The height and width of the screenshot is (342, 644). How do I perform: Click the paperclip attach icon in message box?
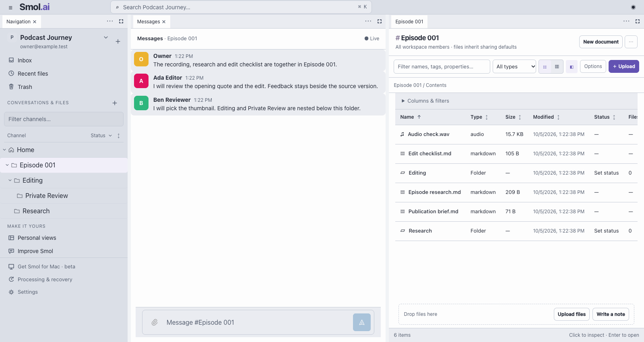[155, 322]
